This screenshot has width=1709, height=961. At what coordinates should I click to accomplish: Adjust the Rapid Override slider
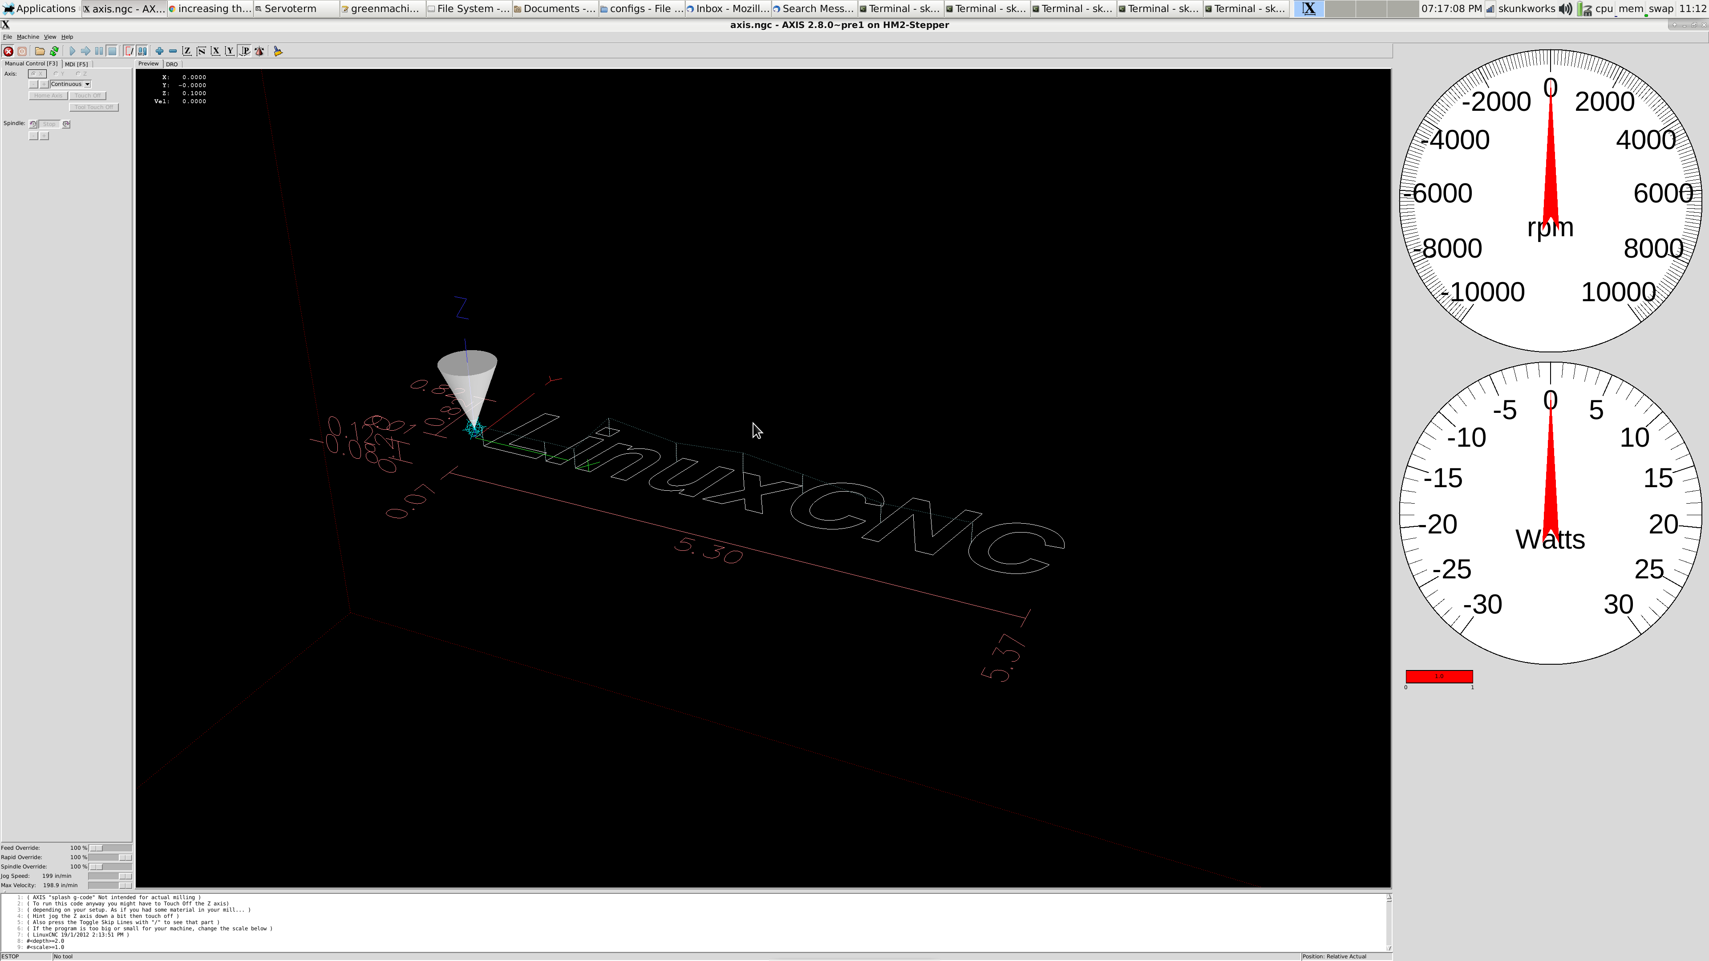click(x=110, y=857)
